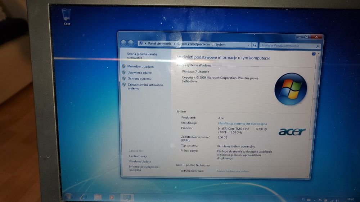Open the address bar history dropdown arrow
This screenshot has width=360, height=202.
(249, 45)
